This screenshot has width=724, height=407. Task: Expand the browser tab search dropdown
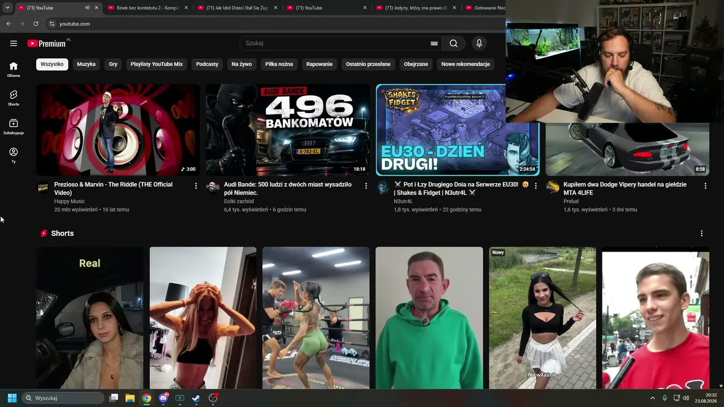7,8
